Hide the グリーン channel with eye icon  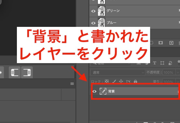tap(93, 11)
